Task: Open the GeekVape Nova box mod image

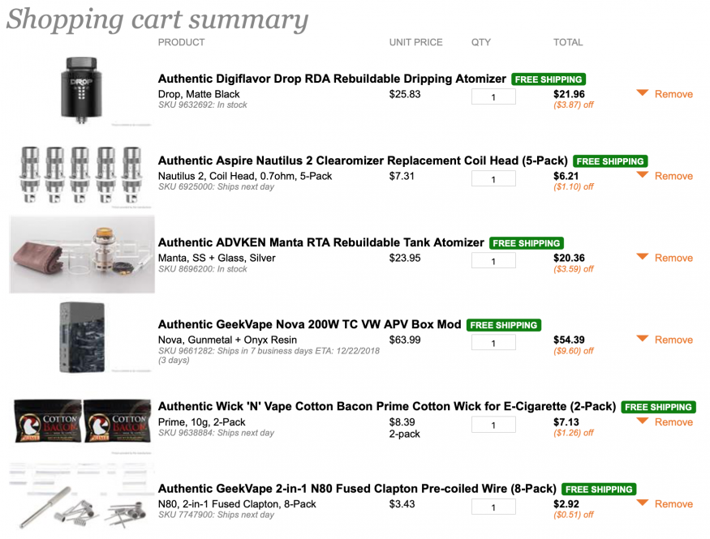Action: click(82, 337)
